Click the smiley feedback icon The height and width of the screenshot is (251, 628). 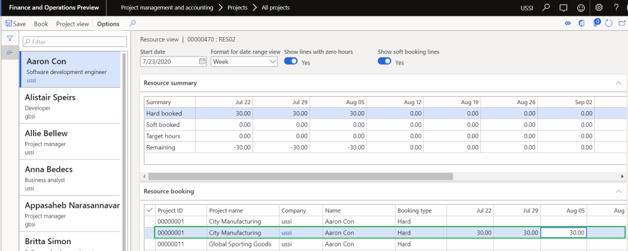[x=581, y=8]
